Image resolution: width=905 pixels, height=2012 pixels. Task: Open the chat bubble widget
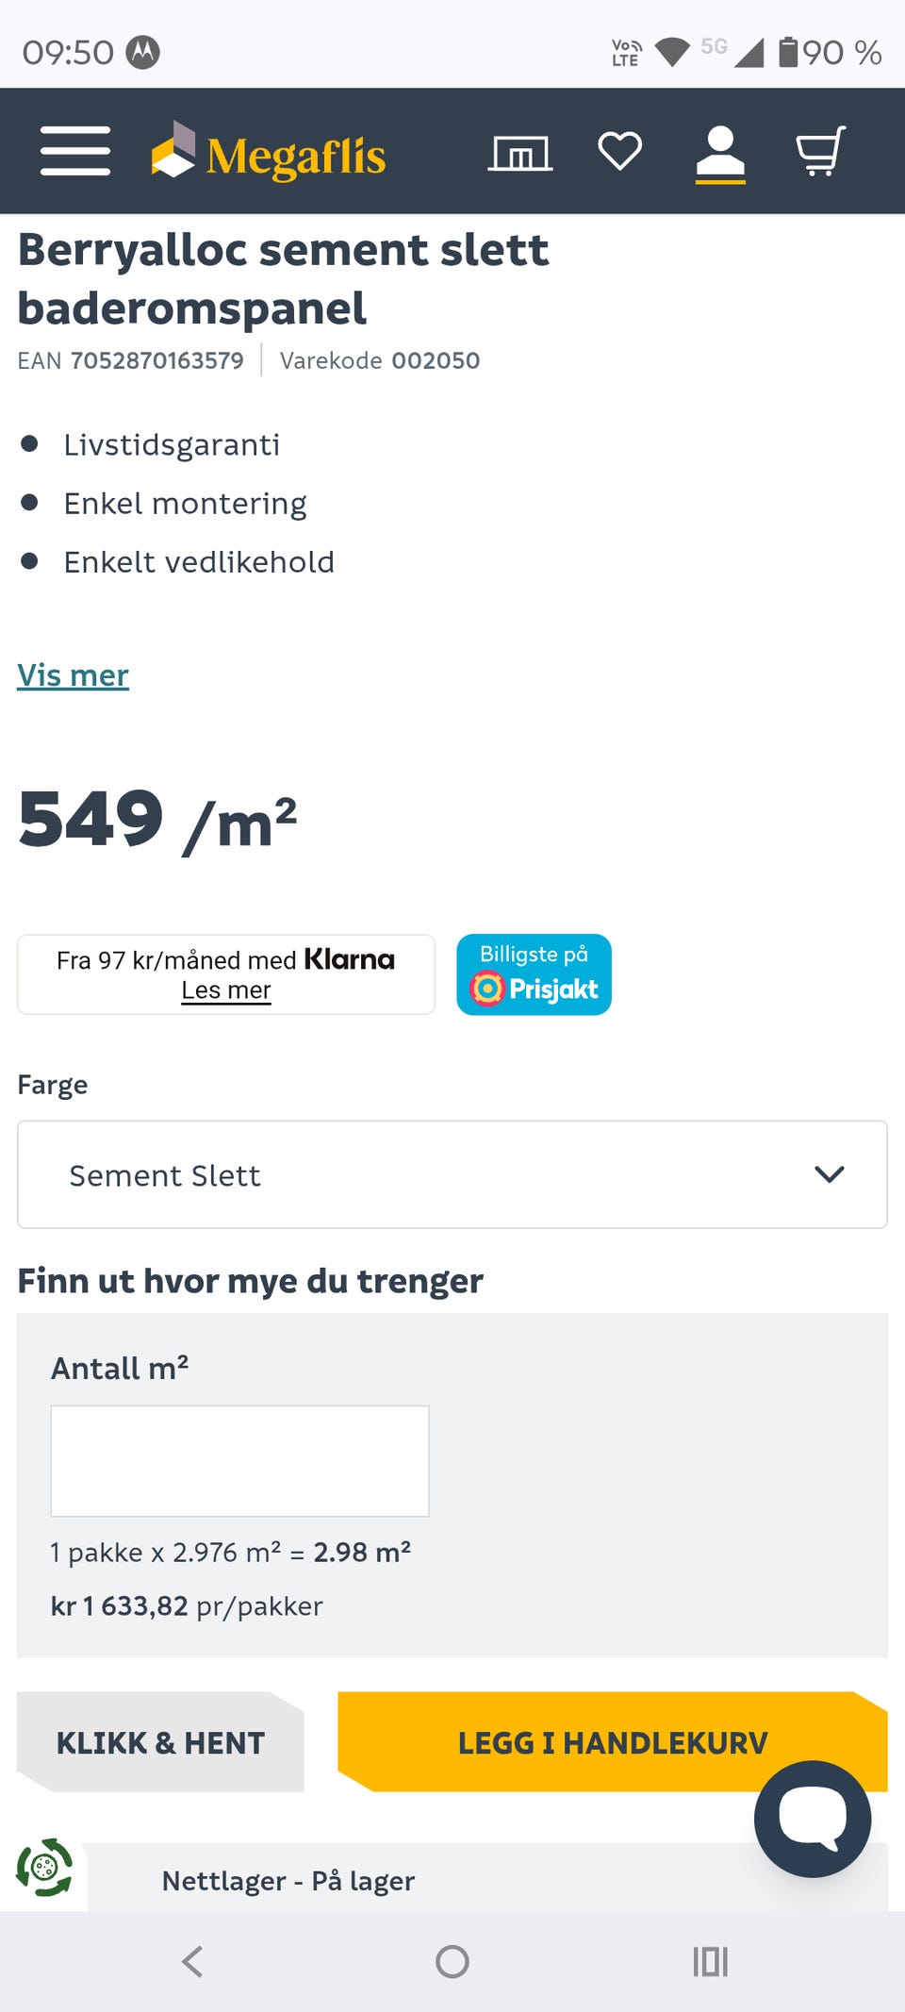813,1818
